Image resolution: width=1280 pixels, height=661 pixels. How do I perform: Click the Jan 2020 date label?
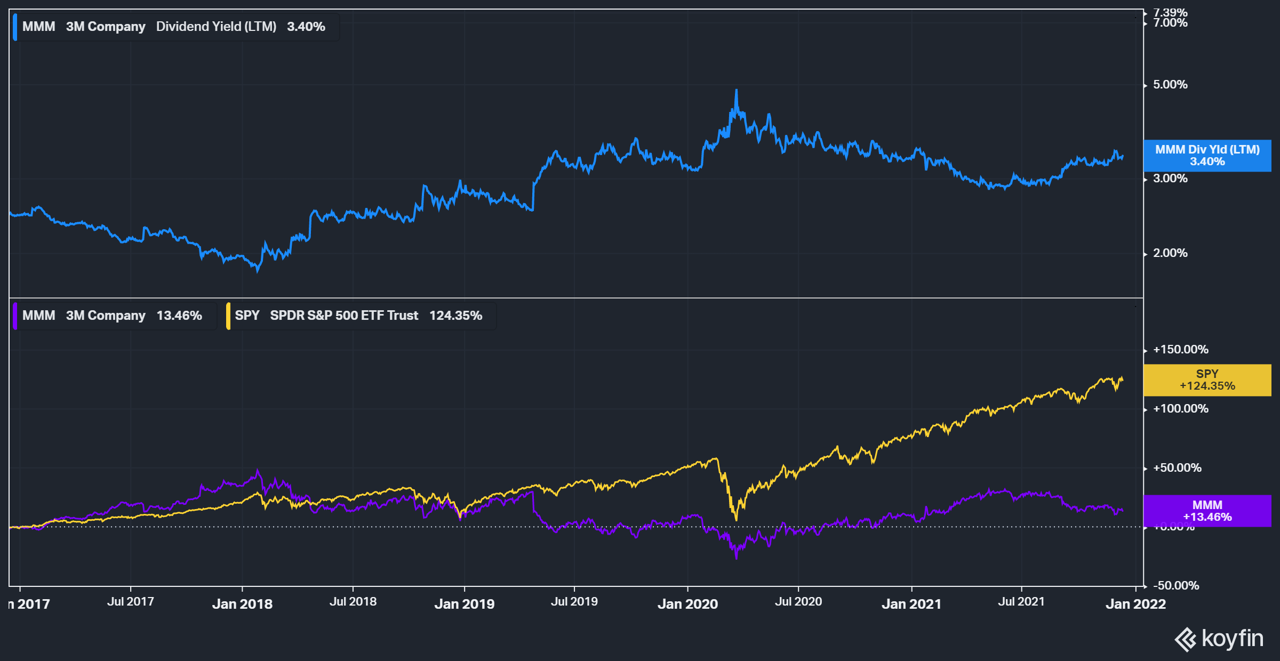point(687,604)
